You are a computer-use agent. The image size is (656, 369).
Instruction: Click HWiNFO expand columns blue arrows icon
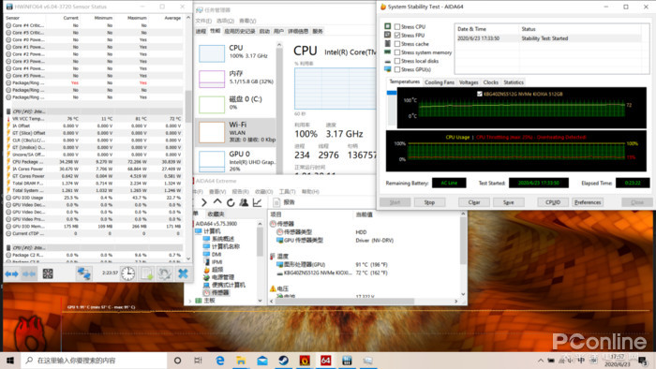pos(11,274)
